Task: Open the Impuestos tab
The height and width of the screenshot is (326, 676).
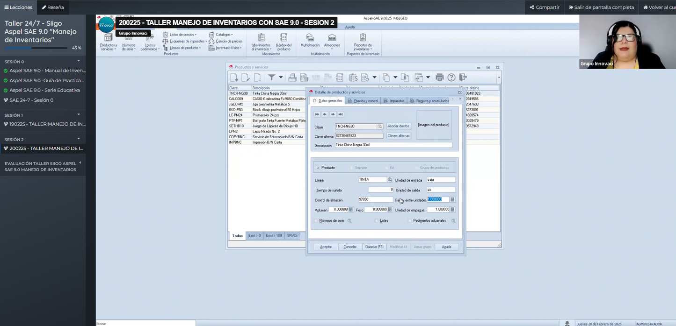Action: 394,101
